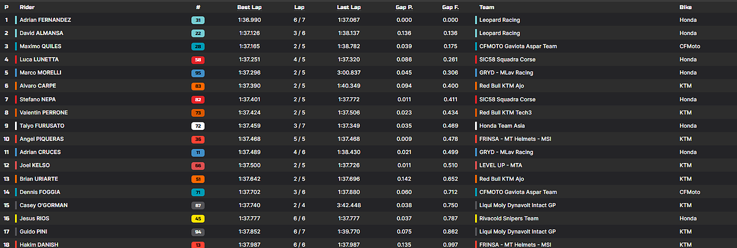Screen dimensions: 737x248
Task: Select rider Taiyo FURUSATO
Action: tap(41, 126)
